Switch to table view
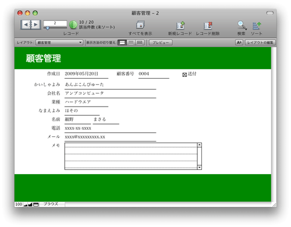The height and width of the screenshot is (227, 291). 140,42
